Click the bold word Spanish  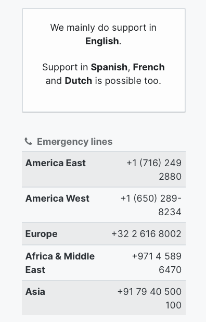tap(109, 67)
